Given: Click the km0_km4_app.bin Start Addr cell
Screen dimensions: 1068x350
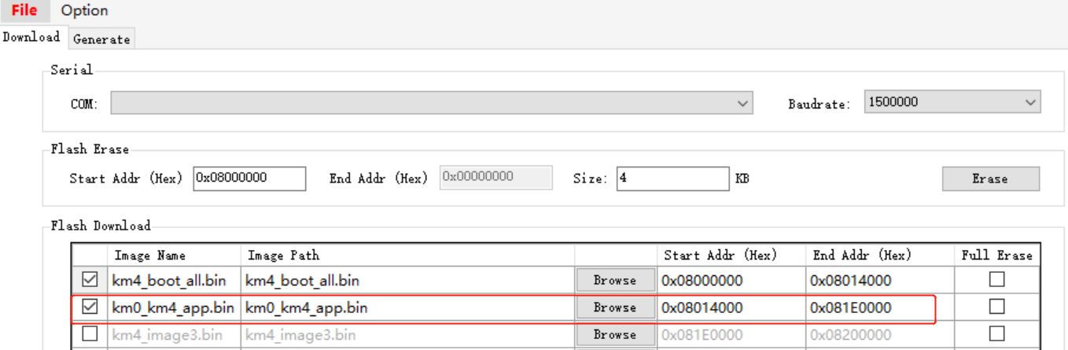Looking at the screenshot, I should click(x=731, y=308).
